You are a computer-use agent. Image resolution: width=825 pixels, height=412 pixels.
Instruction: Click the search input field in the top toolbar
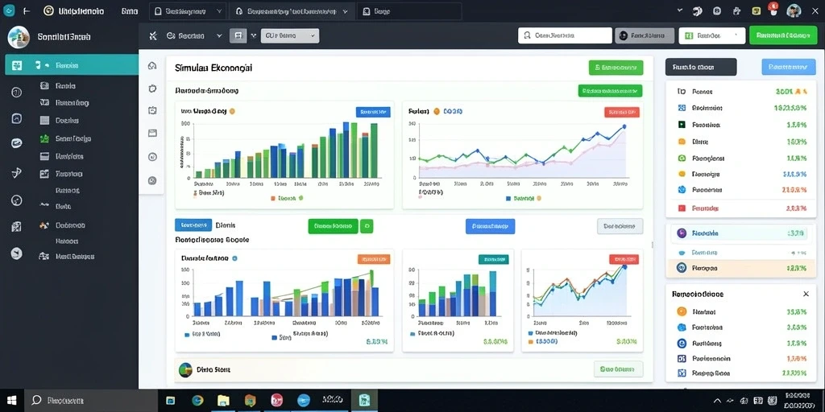tap(565, 35)
